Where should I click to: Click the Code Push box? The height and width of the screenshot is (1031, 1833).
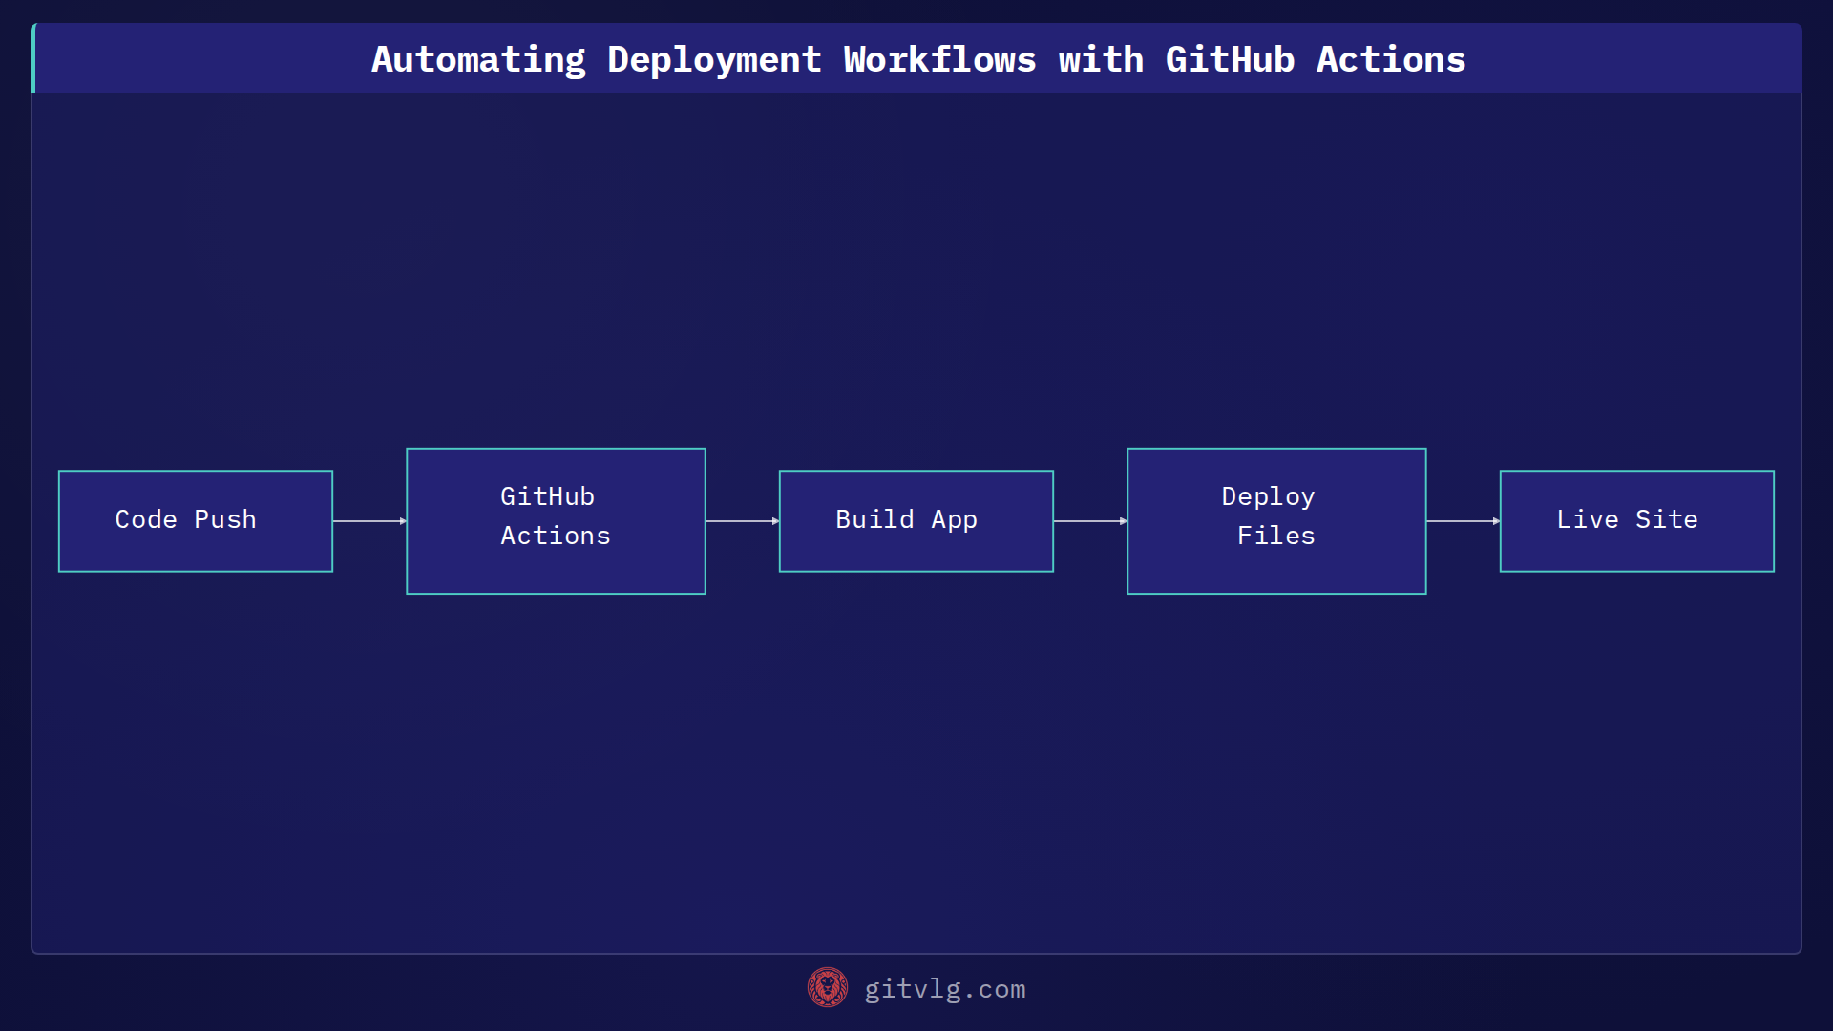click(196, 521)
